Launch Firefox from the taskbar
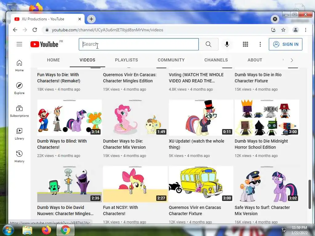Viewport: 315px width, 236px height. point(46,230)
